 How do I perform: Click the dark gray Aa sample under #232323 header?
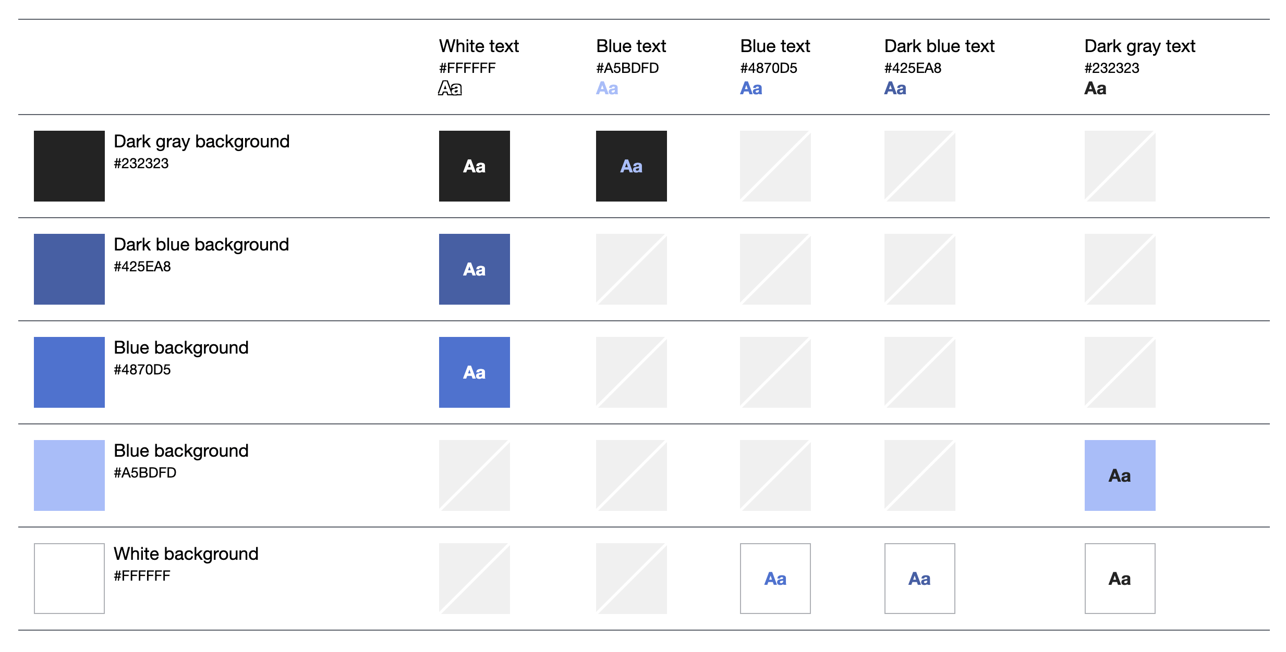pos(1095,89)
